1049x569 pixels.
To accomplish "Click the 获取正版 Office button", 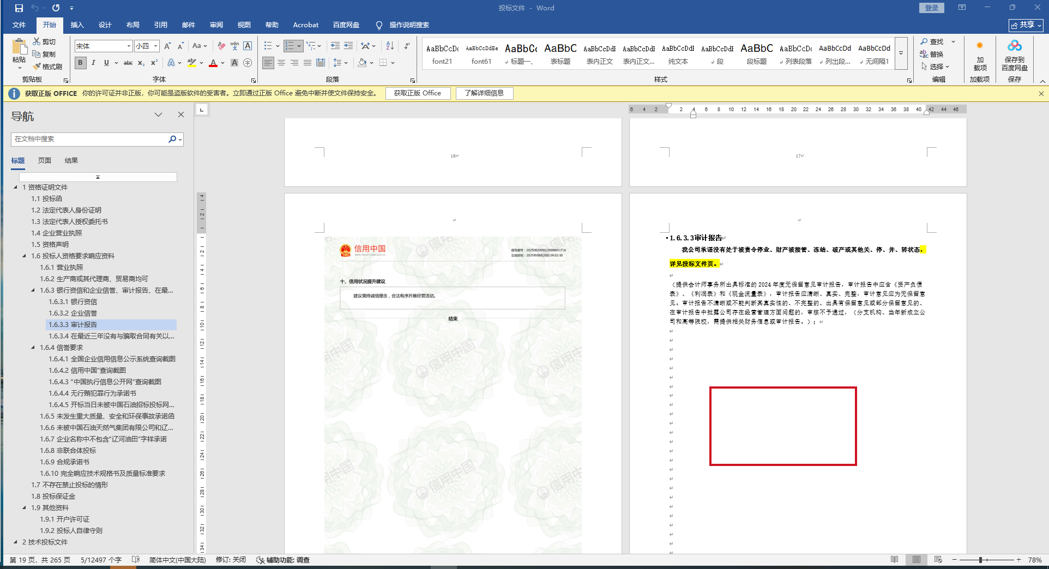I will pyautogui.click(x=418, y=93).
